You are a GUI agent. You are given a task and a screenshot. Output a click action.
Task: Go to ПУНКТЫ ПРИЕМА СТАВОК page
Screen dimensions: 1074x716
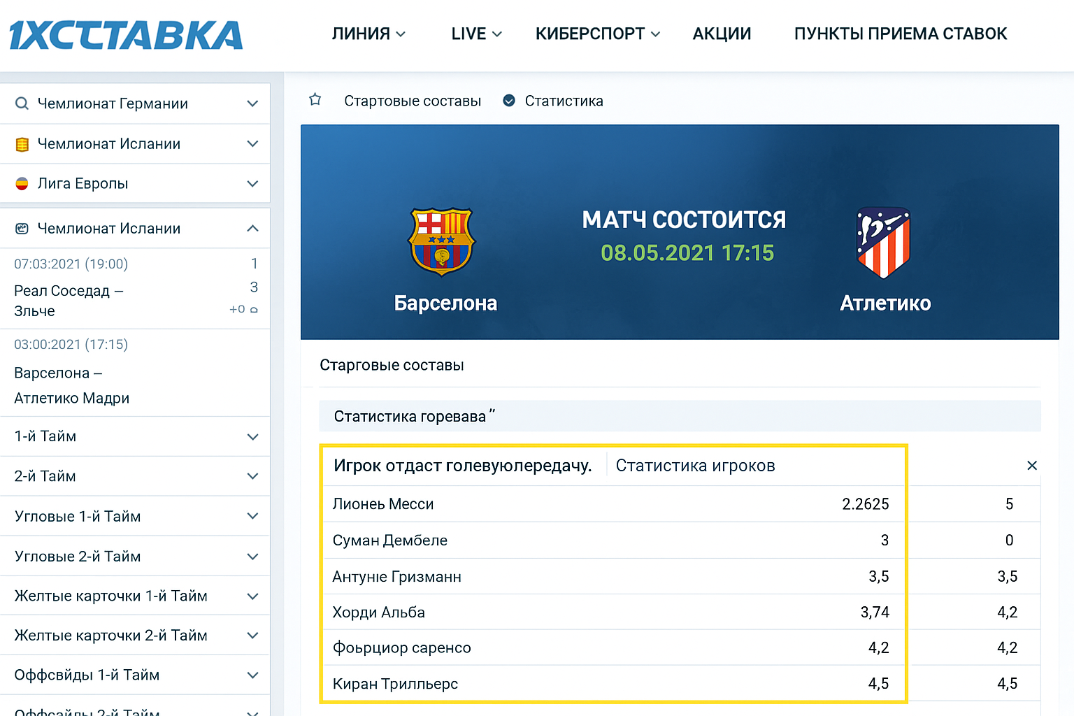[x=901, y=34]
